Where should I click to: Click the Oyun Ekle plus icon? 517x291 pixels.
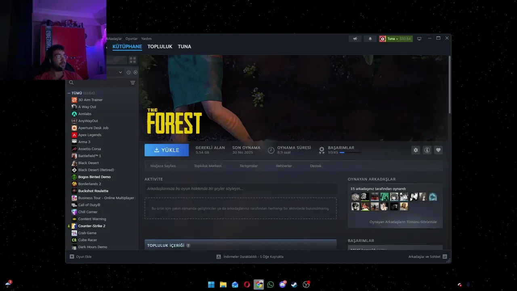tap(72, 257)
